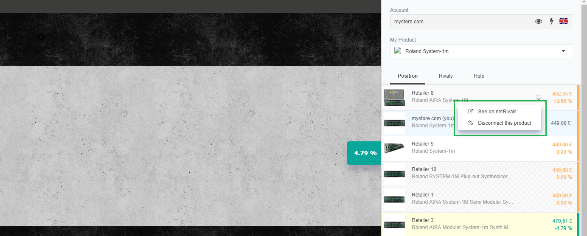Click the Retailer 10 product thumbnail
Viewport: 587px width, 236px height.
(x=394, y=174)
